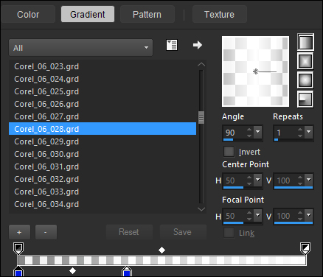Open the list view options icon
This screenshot has width=323, height=277.
(172, 45)
